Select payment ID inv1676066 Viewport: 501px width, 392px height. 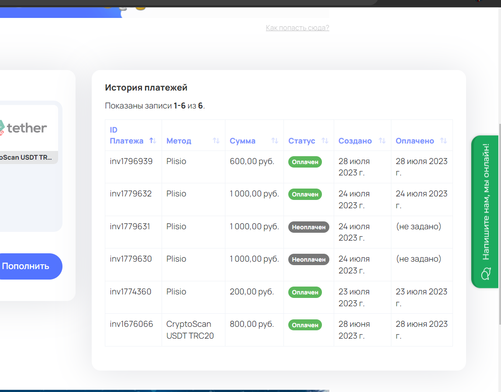pos(131,324)
